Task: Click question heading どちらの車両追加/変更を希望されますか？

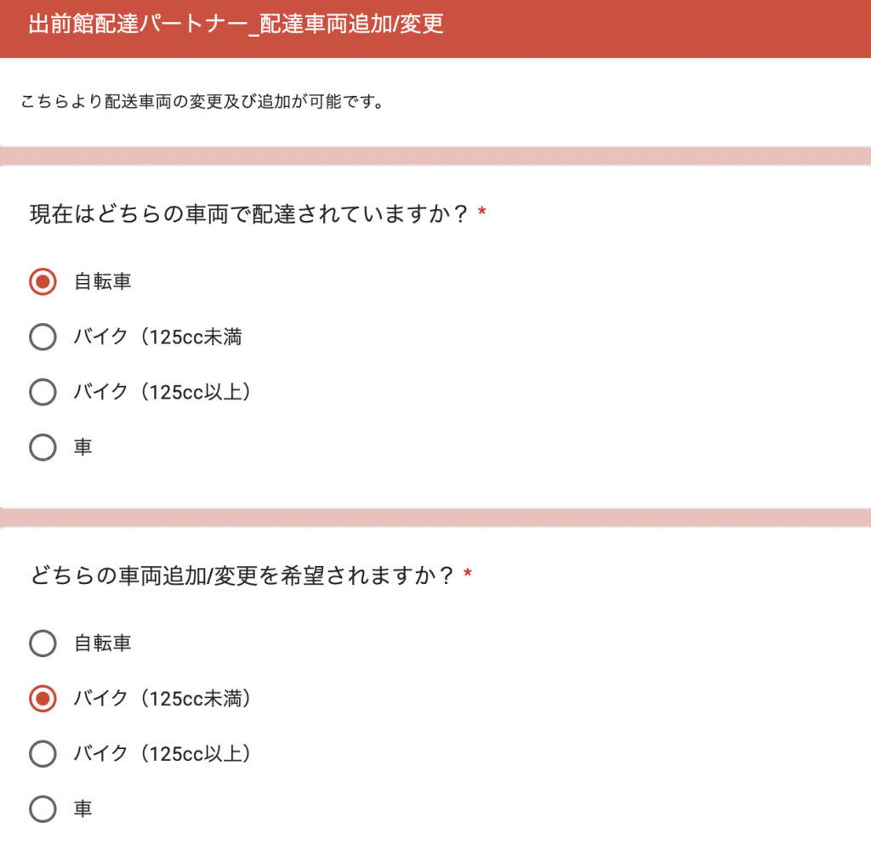Action: click(242, 575)
